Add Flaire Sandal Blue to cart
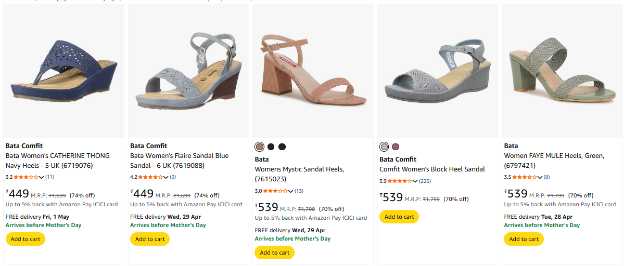The image size is (624, 266). pos(150,239)
